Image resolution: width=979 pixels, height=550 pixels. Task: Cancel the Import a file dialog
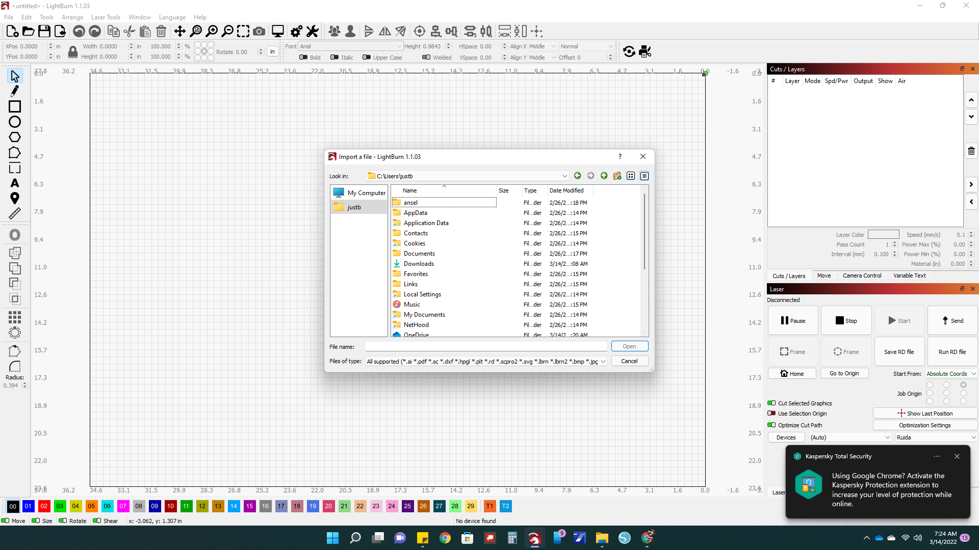[x=630, y=361]
